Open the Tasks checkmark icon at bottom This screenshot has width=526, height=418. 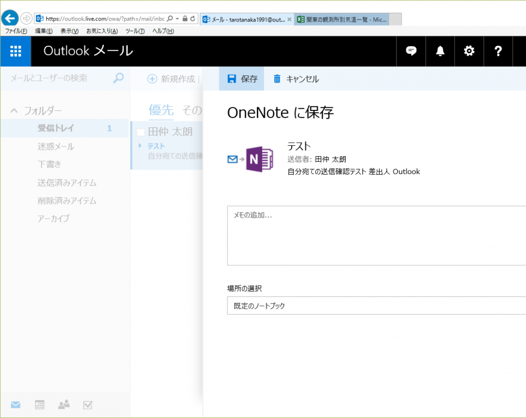click(88, 405)
